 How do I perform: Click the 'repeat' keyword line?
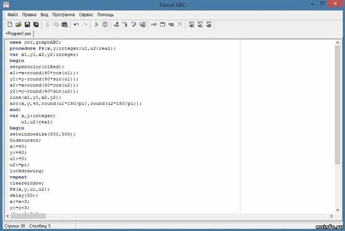coord(18,177)
